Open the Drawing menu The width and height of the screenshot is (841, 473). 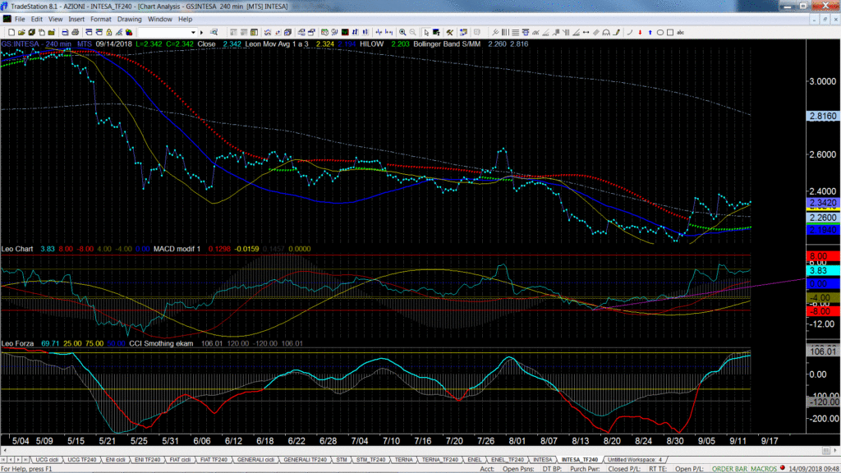(x=129, y=20)
